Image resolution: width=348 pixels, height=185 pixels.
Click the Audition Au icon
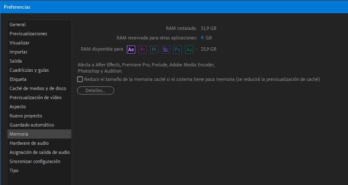[189, 49]
